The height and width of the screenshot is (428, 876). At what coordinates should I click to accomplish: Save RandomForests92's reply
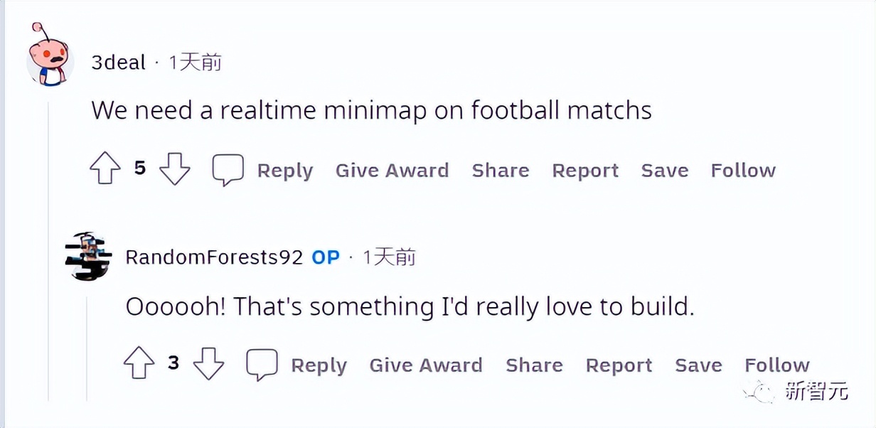[x=698, y=365]
